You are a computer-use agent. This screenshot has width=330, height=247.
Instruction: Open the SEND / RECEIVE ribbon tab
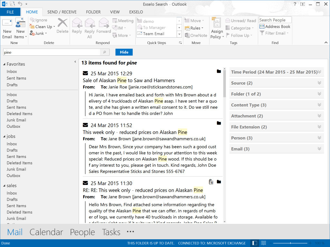pyautogui.click(x=62, y=12)
